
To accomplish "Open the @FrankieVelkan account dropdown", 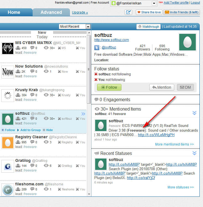I will coord(154,3).
